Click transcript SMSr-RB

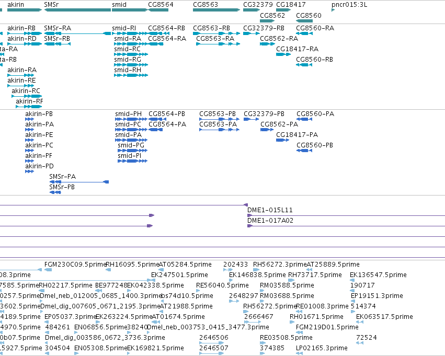tap(57, 39)
